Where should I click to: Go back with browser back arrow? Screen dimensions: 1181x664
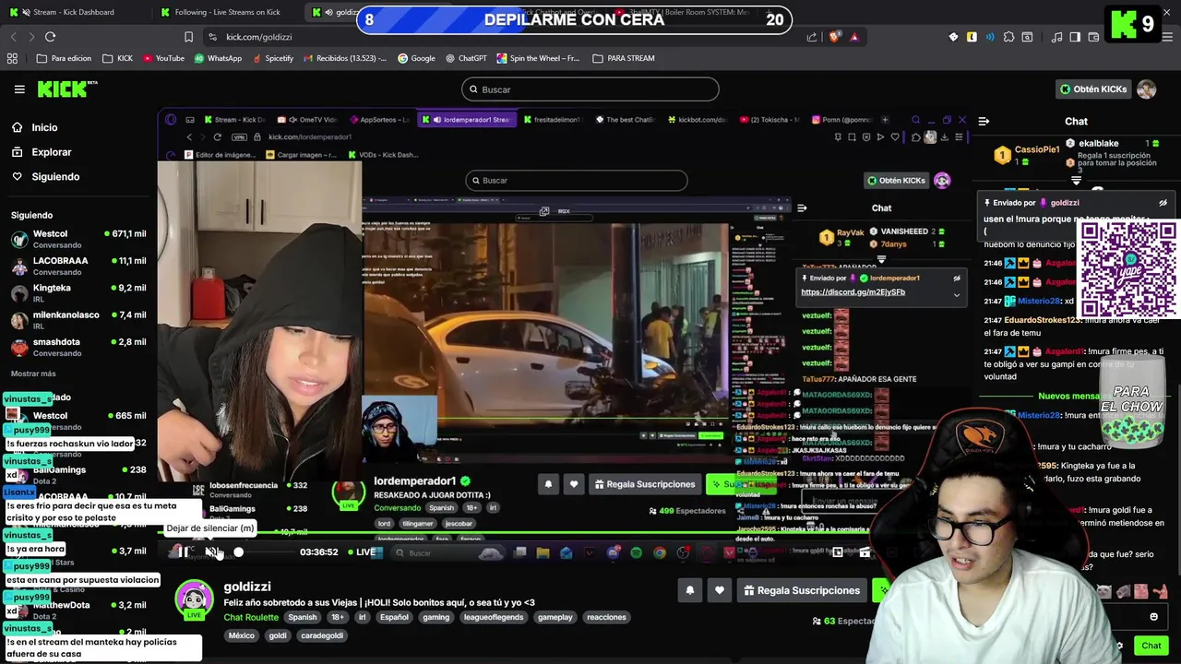pyautogui.click(x=13, y=37)
